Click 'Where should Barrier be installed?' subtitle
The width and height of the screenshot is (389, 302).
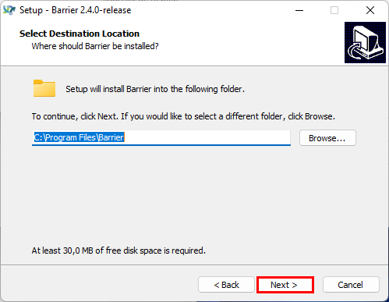tap(95, 46)
